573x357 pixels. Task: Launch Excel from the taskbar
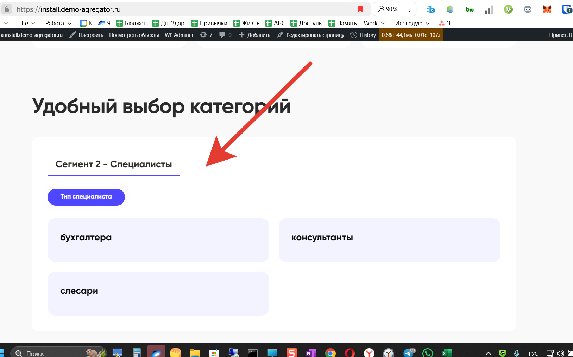[447, 353]
